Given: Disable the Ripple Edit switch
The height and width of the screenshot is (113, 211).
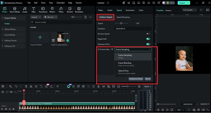Looking at the screenshot, I should [x=148, y=39].
